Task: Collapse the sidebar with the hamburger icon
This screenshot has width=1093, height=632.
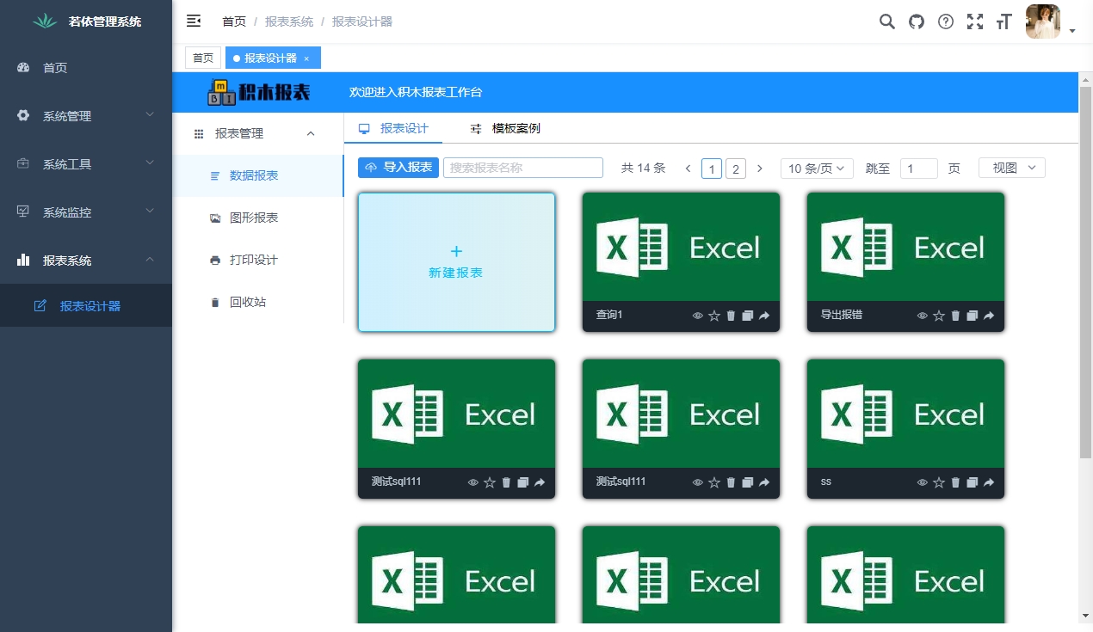Action: 194,21
